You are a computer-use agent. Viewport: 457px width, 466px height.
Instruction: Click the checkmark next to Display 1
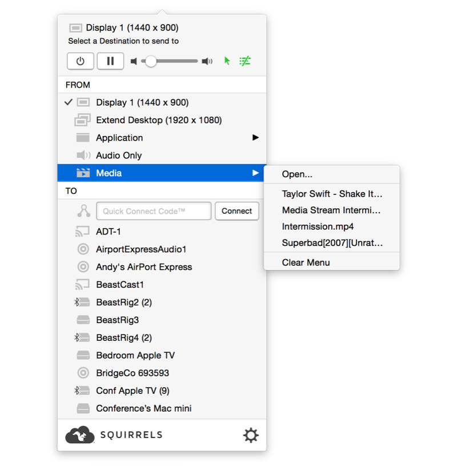69,102
